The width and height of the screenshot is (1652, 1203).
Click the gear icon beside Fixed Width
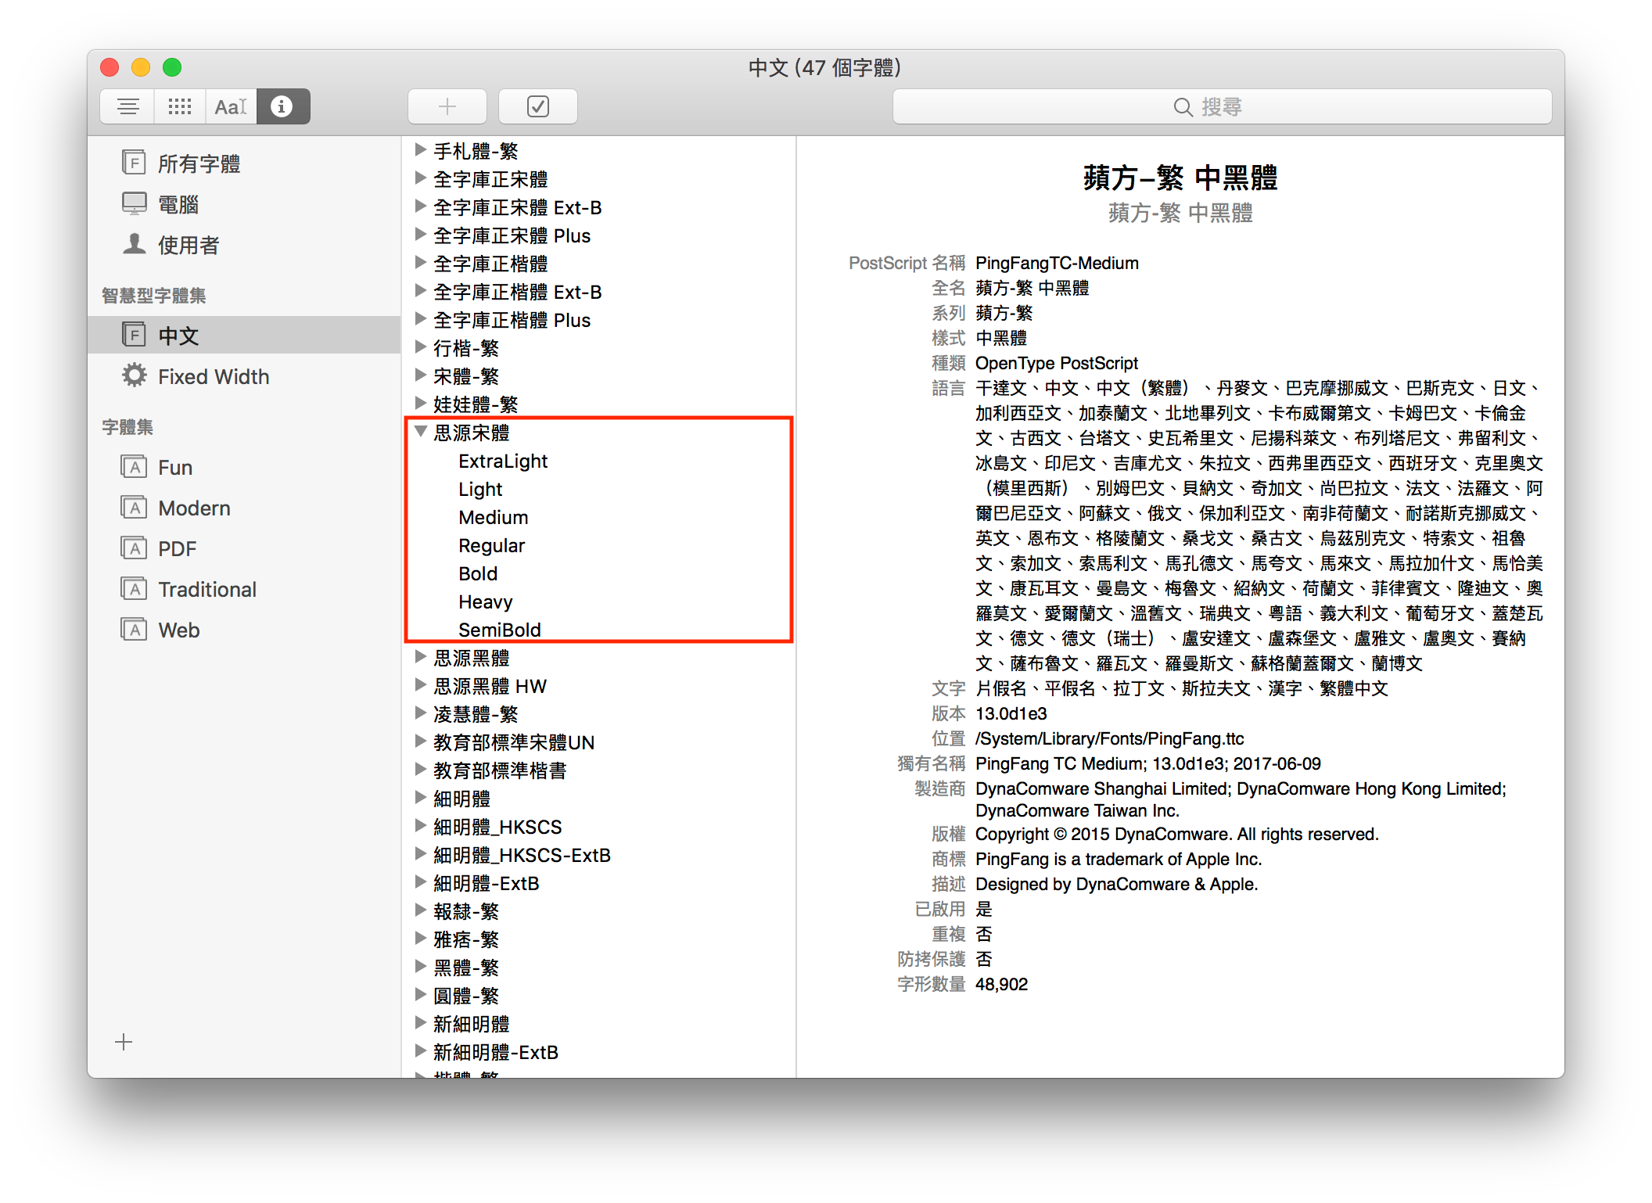tap(134, 375)
